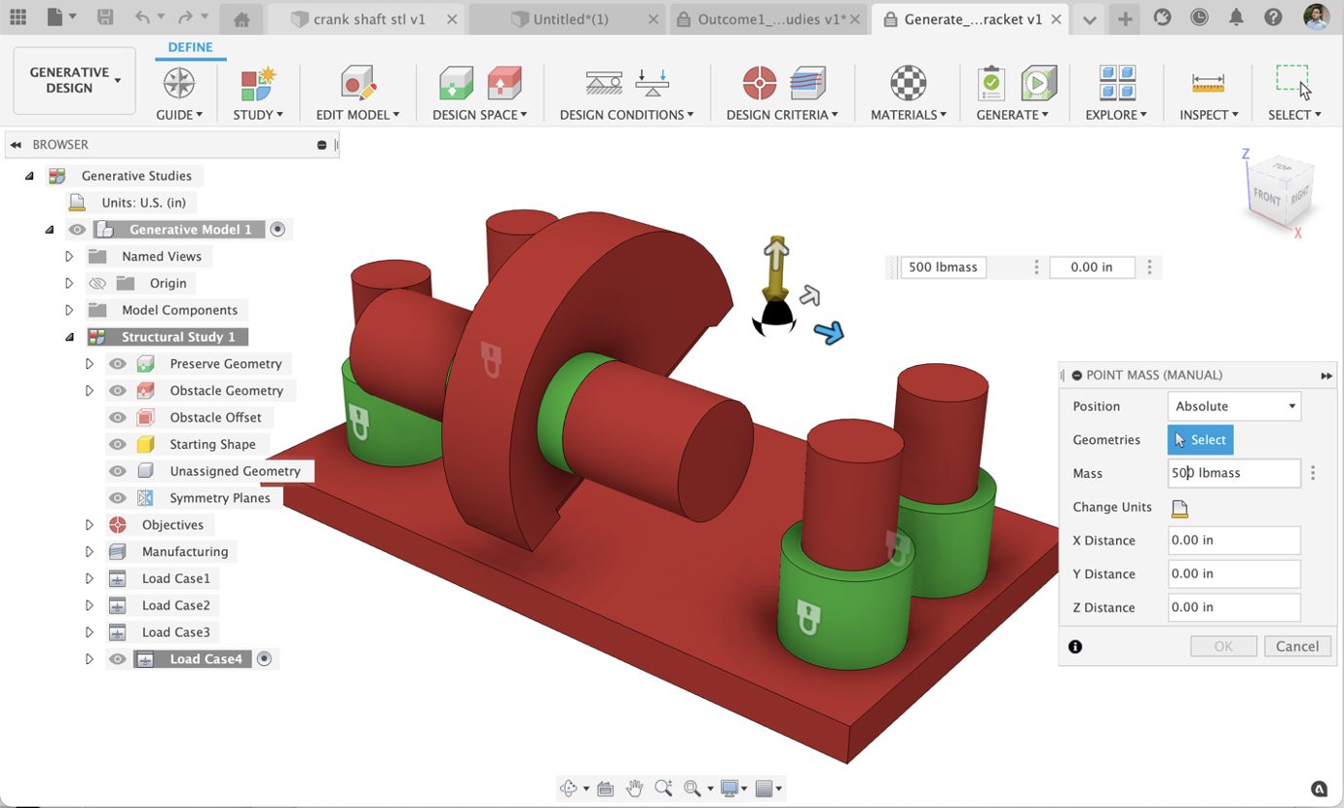The width and height of the screenshot is (1344, 808).
Task: Open the Edit Model tool
Action: (x=358, y=84)
